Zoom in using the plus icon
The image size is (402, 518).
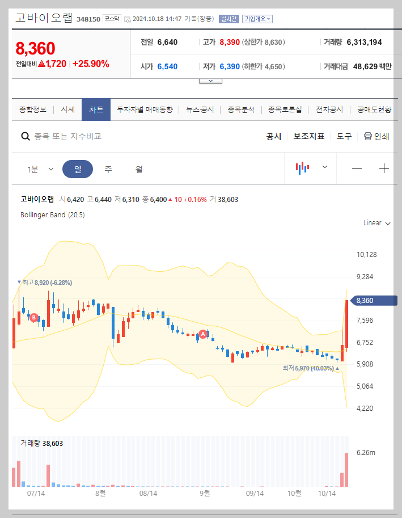(x=384, y=168)
